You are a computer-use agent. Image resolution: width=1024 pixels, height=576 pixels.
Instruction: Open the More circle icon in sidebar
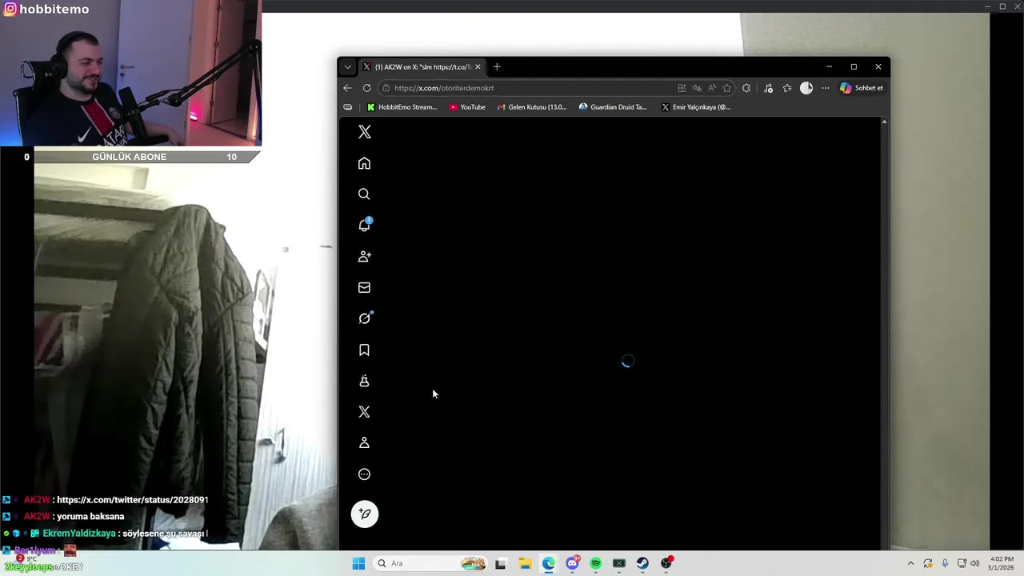(364, 474)
